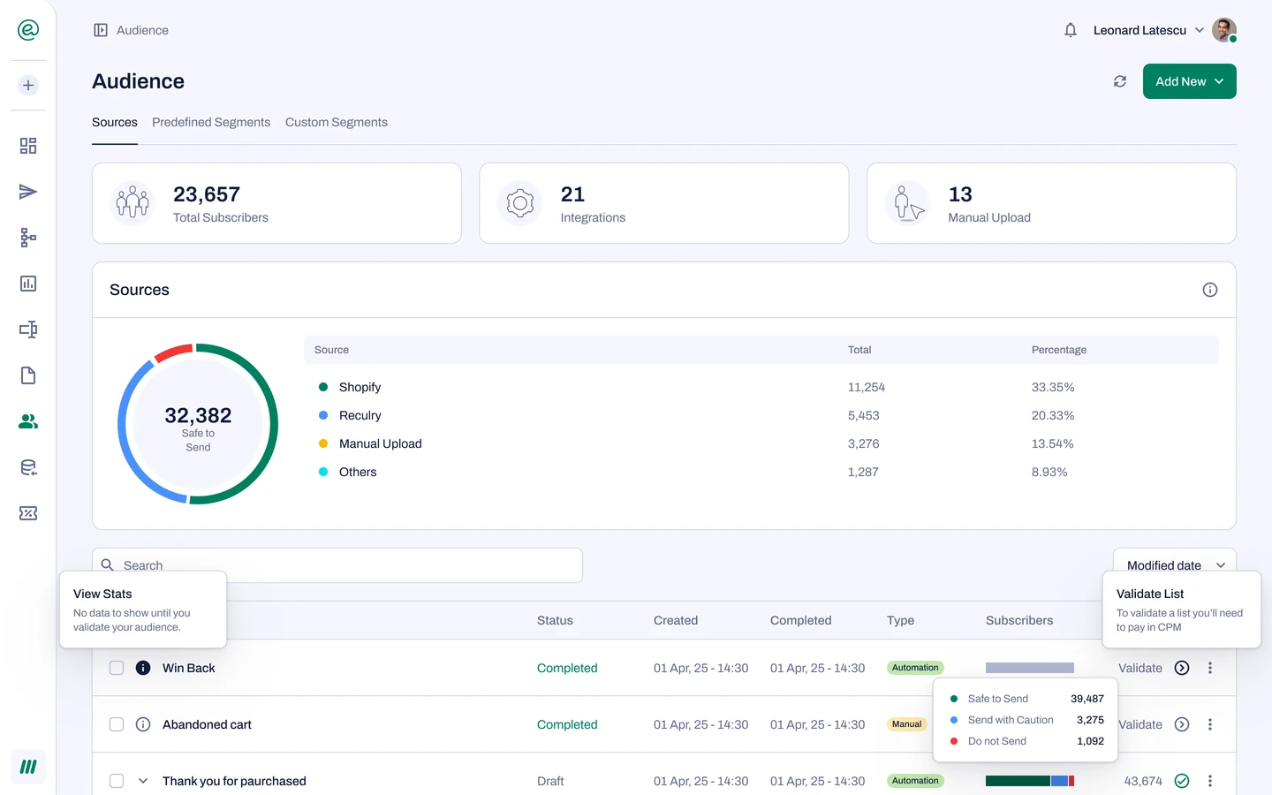This screenshot has width=1272, height=795.
Task: Open the Leonard Latescu account menu
Action: click(1164, 30)
